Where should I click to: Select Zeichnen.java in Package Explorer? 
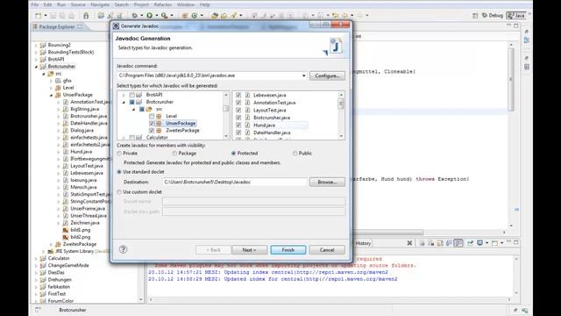click(85, 222)
